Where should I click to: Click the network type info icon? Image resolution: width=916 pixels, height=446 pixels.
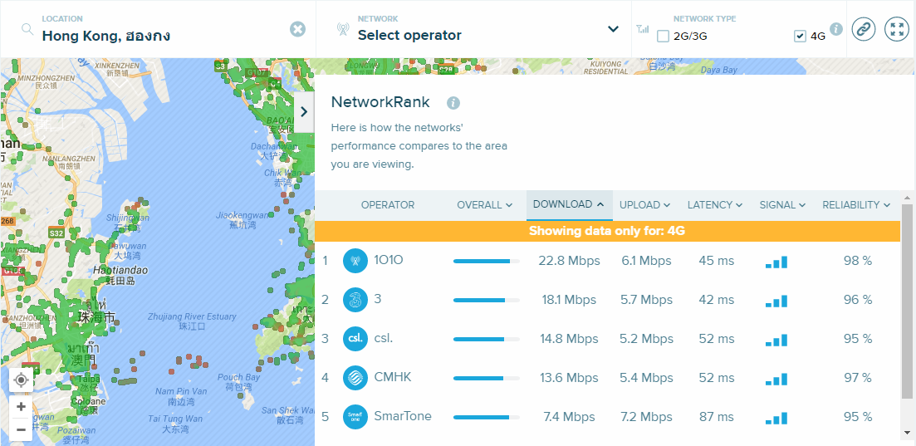pyautogui.click(x=836, y=28)
